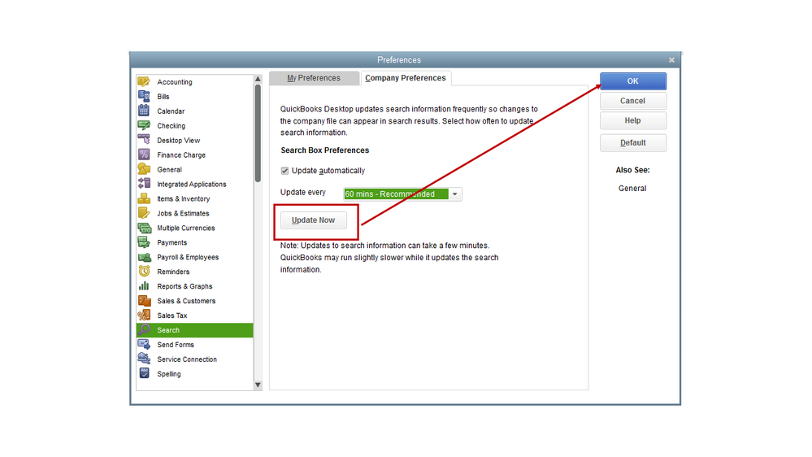The image size is (812, 457).
Task: Select Desktop View label in list
Action: pyautogui.click(x=179, y=141)
